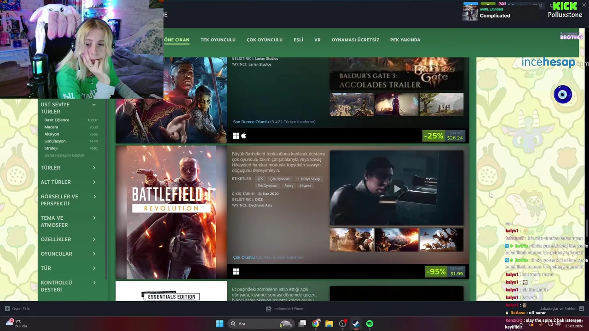589x331 pixels.
Task: View second Baldur's Gate 3 screenshot thumbnail
Action: (x=396, y=104)
